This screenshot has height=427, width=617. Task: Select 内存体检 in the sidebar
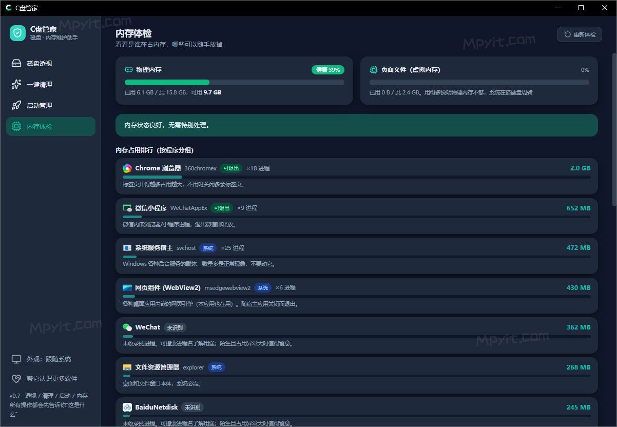(x=51, y=126)
